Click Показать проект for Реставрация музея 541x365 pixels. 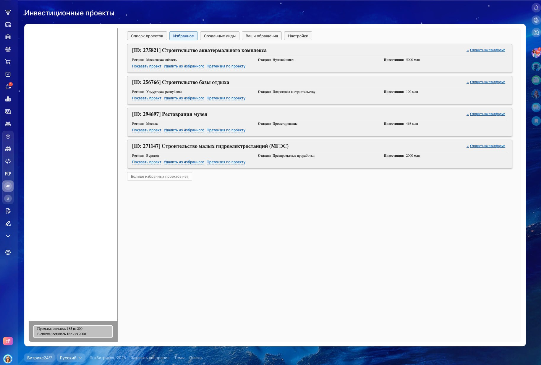tap(147, 130)
